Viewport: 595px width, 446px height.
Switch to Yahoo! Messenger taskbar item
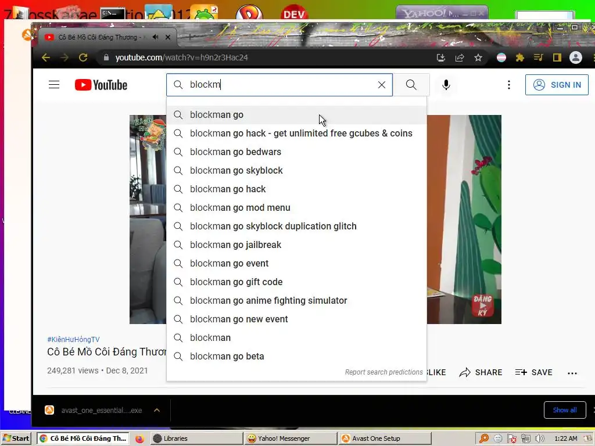[291, 438]
